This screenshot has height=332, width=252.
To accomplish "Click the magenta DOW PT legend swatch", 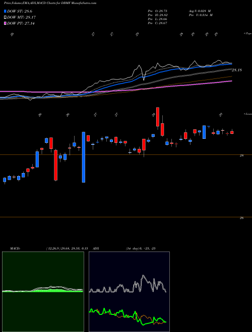I will pyautogui.click(x=6, y=23).
